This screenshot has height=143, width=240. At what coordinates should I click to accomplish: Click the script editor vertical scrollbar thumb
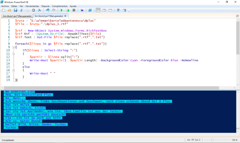(x=238, y=38)
